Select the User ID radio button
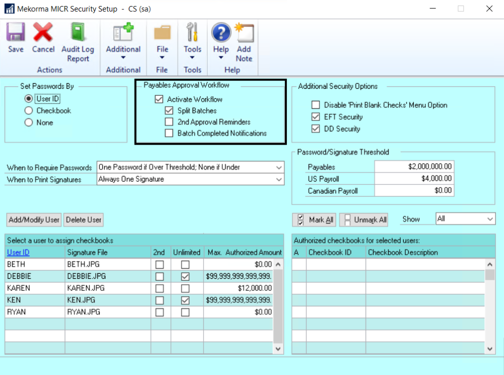504x375 pixels. tap(29, 99)
